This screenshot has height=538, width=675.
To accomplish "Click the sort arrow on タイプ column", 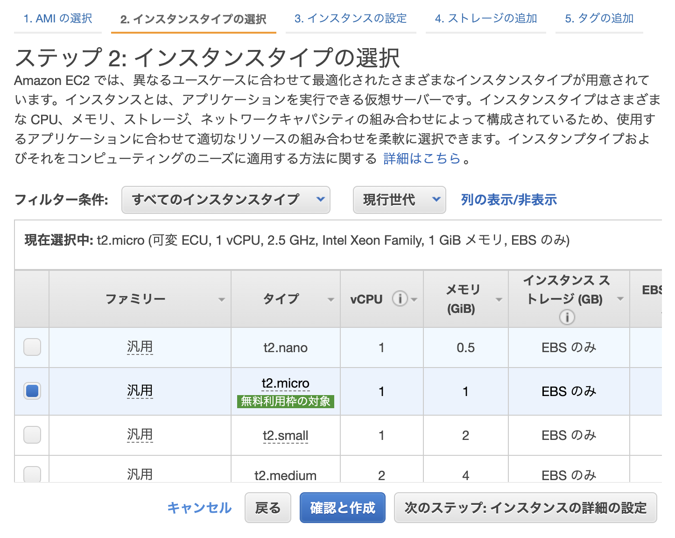I will click(330, 299).
